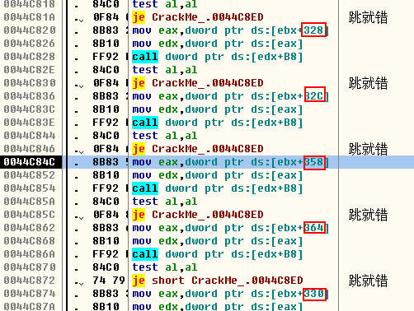This screenshot has height=311, width=414.
Task: Select address 0044C830 in the address column
Action: (x=30, y=83)
